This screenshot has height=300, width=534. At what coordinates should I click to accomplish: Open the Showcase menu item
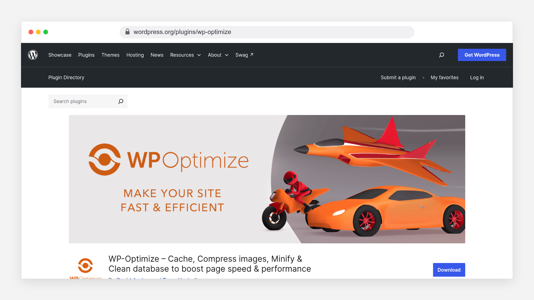[60, 55]
